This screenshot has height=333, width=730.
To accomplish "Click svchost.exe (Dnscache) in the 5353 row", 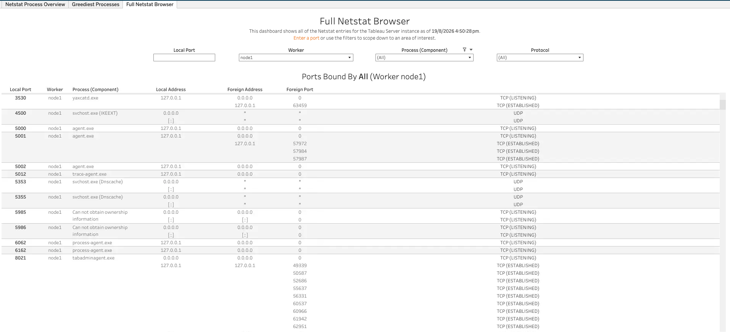I will click(x=98, y=182).
